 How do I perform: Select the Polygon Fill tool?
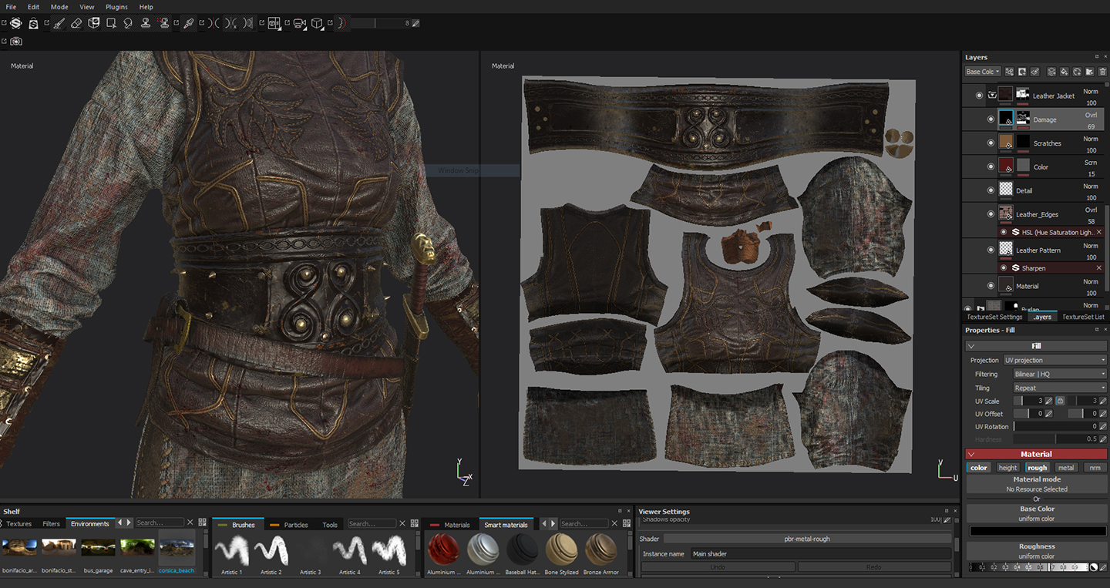point(111,23)
